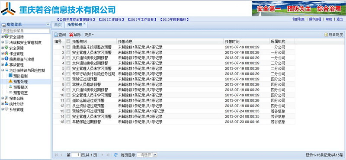Click the 预警设置 icon
The width and height of the screenshot is (346, 160).
pyautogui.click(x=10, y=93)
